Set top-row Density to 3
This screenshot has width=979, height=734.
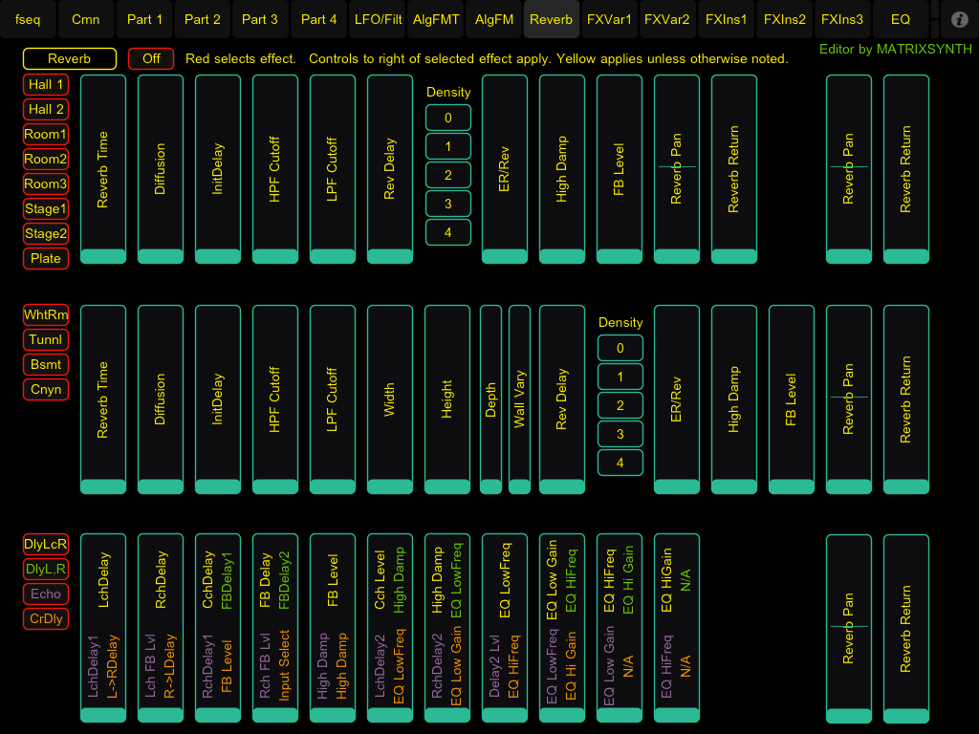click(448, 204)
